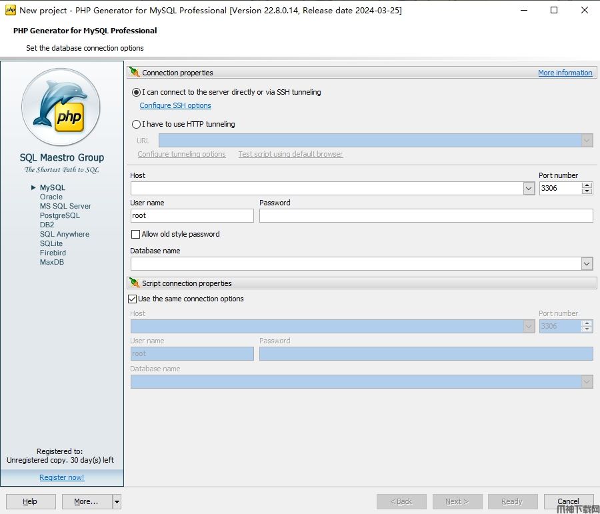Viewport: 600px width, 514px height.
Task: Enable Allow old style password checkbox
Action: (x=136, y=234)
